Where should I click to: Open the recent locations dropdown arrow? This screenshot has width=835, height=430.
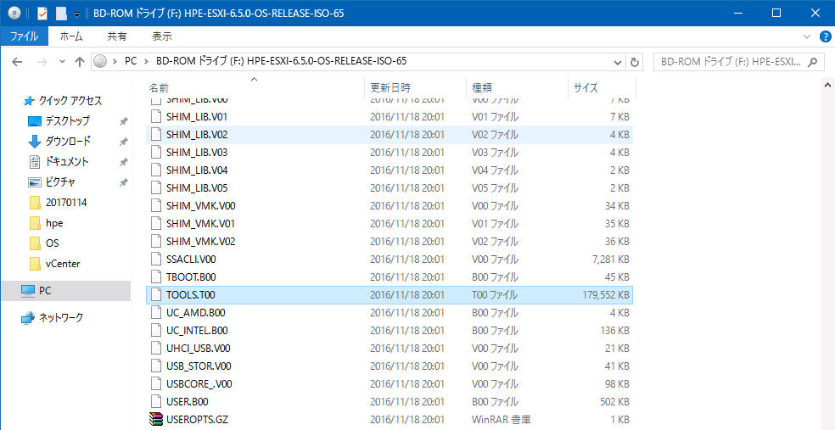[62, 62]
